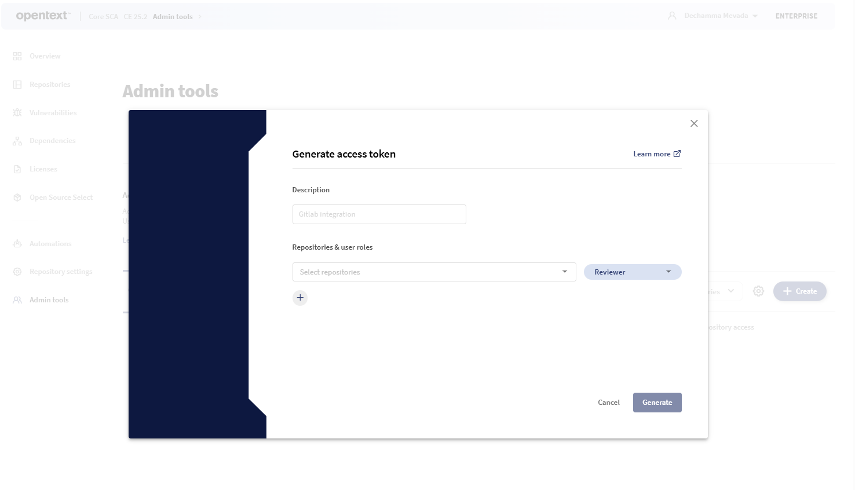The image size is (855, 490).
Task: Click the Description input field
Action: tap(379, 214)
